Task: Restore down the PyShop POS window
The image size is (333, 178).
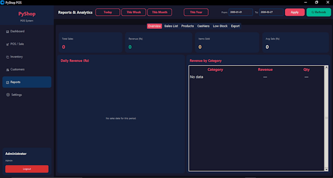Action: pos(317,2)
